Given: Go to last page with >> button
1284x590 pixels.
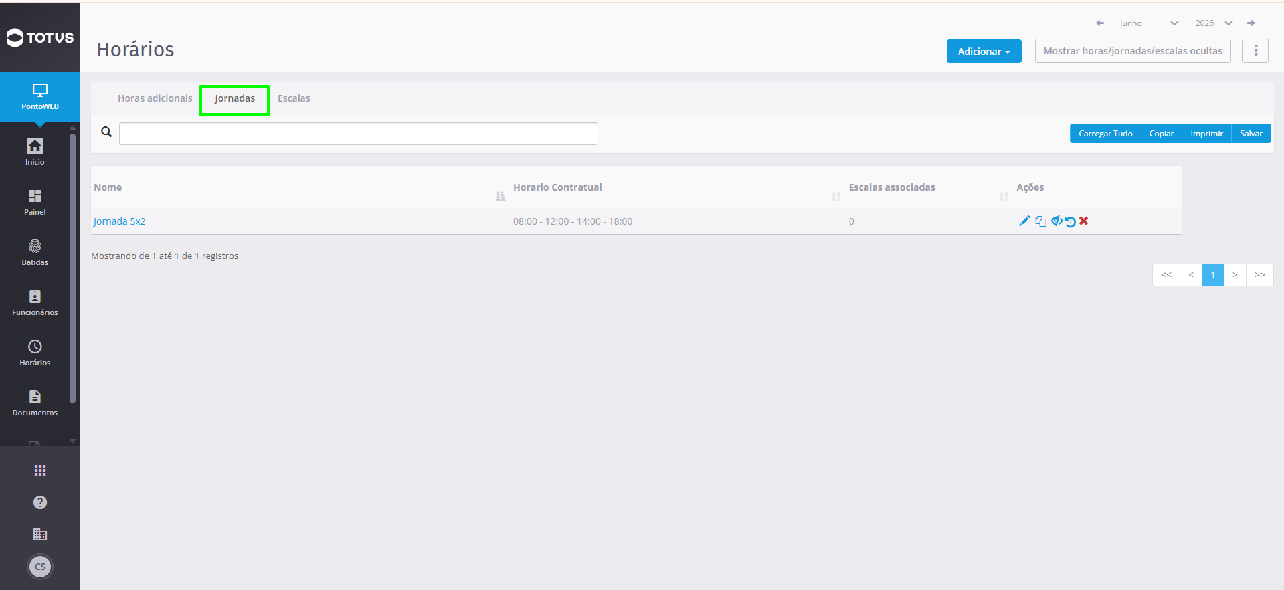Looking at the screenshot, I should coord(1260,275).
